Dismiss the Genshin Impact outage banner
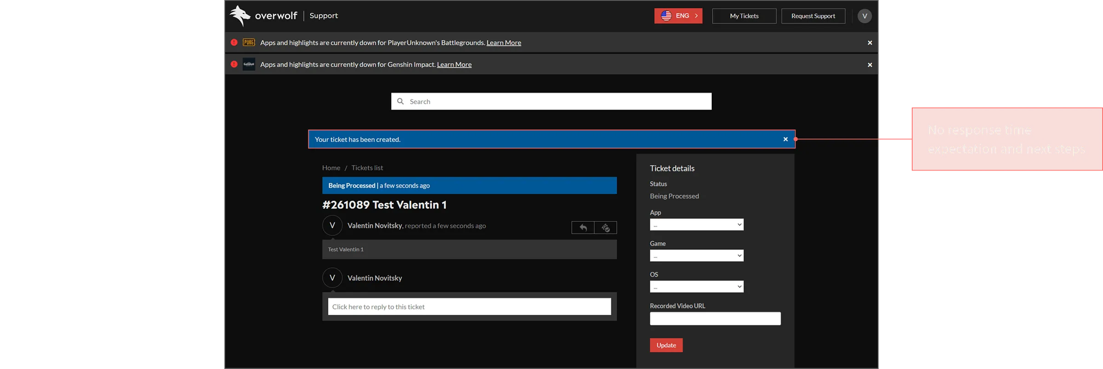 coord(870,65)
